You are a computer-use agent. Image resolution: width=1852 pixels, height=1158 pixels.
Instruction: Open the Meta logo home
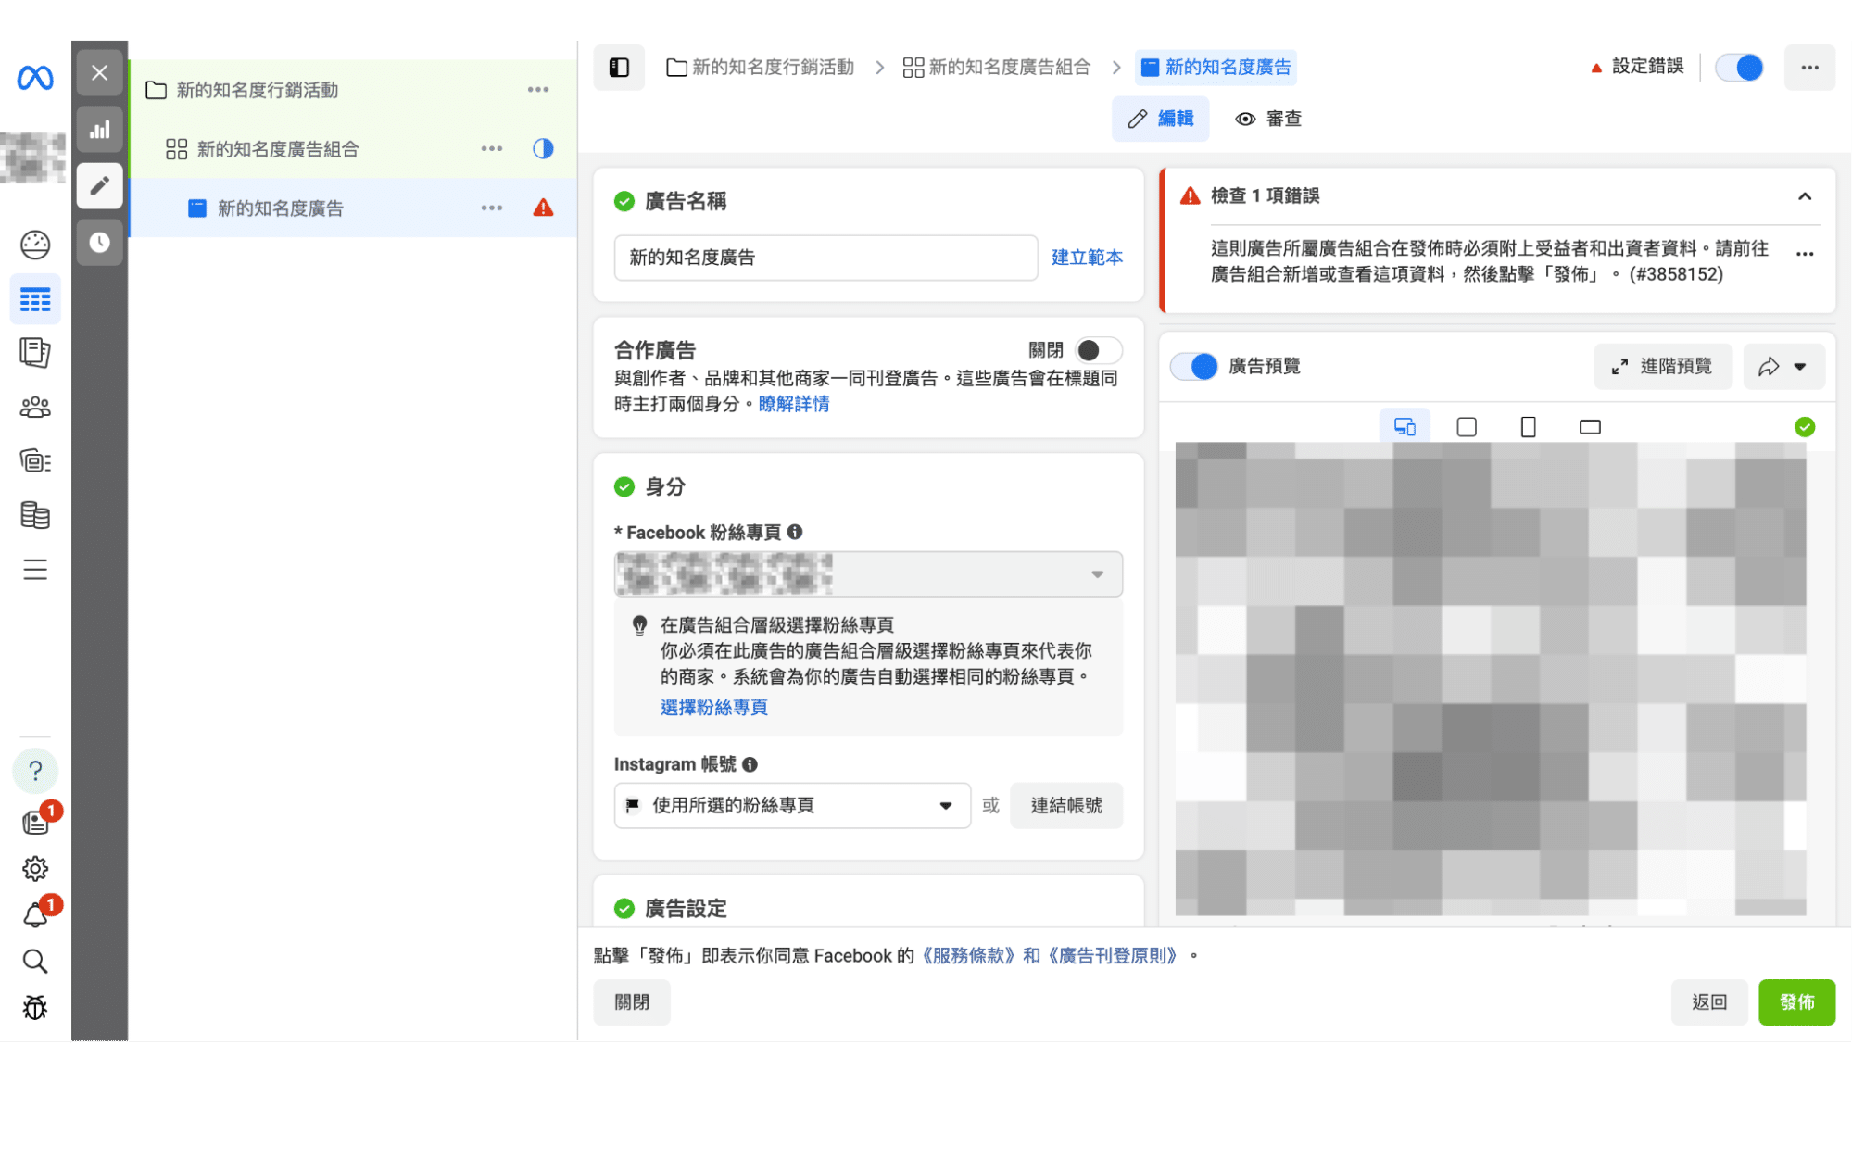(x=35, y=78)
